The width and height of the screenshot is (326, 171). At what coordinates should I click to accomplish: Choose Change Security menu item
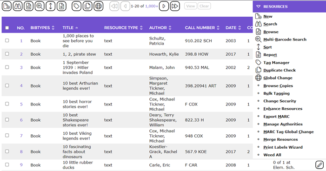279,101
